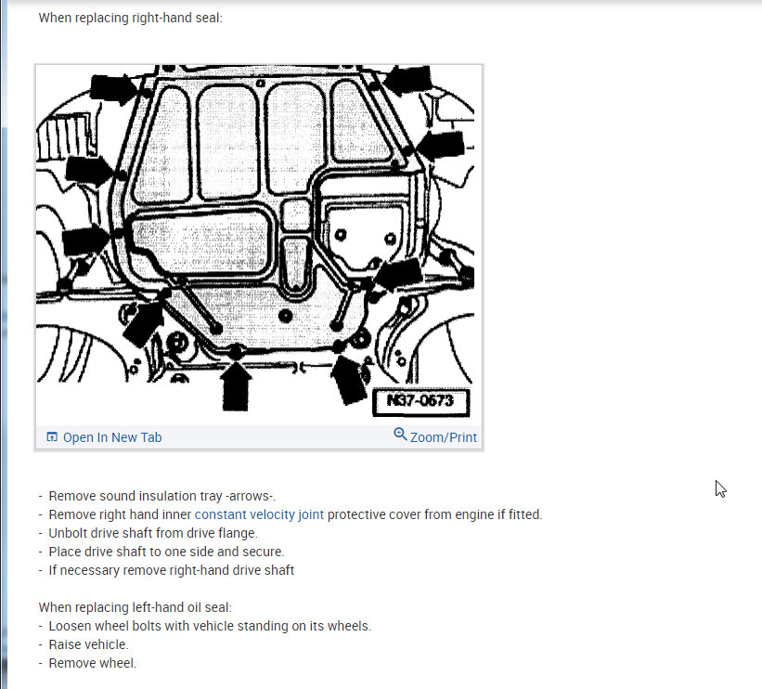Click the Open In New Tab icon
762x689 pixels.
pyautogui.click(x=52, y=437)
